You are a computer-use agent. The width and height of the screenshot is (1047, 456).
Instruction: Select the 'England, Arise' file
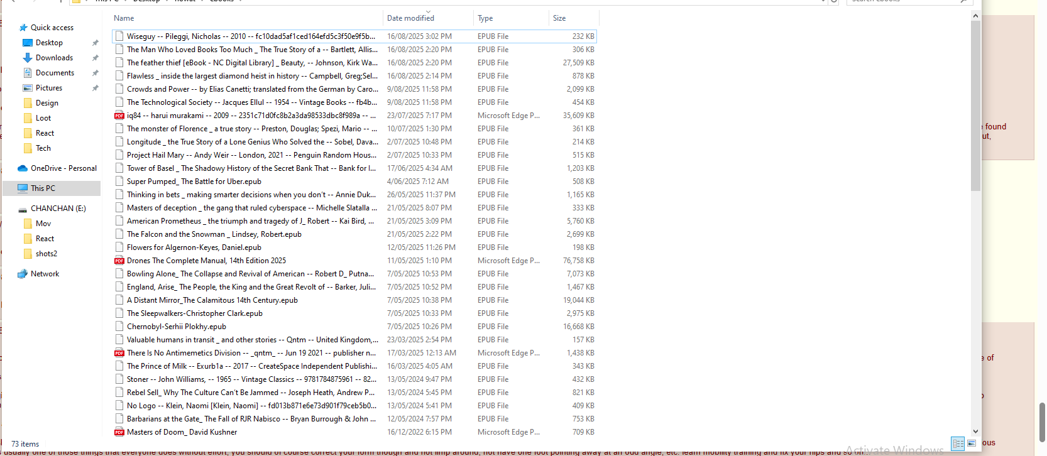pyautogui.click(x=252, y=287)
